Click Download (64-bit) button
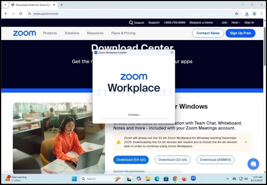 pos(131,160)
